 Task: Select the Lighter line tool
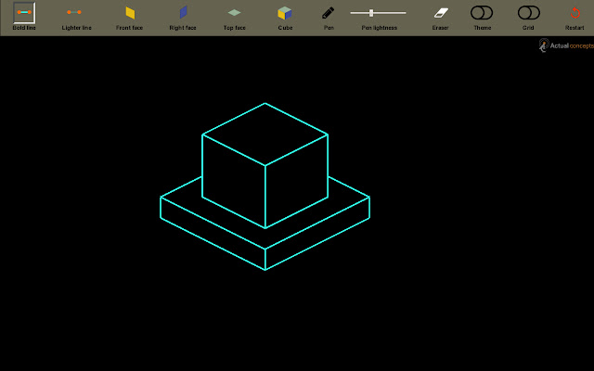pos(74,12)
